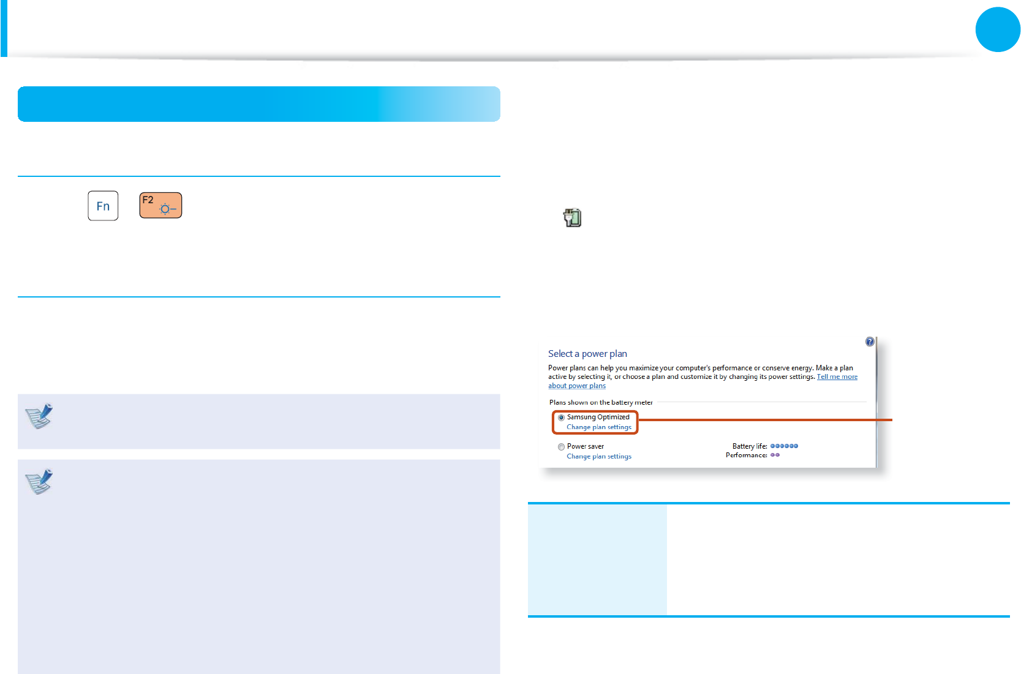Click the 'Power plans can help you maximize' description
The image size is (1021, 674).
point(703,376)
